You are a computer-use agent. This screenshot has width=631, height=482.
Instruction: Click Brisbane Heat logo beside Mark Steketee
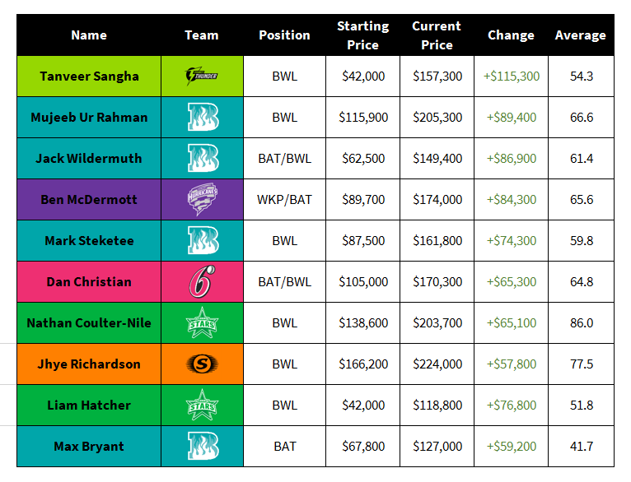pos(203,240)
